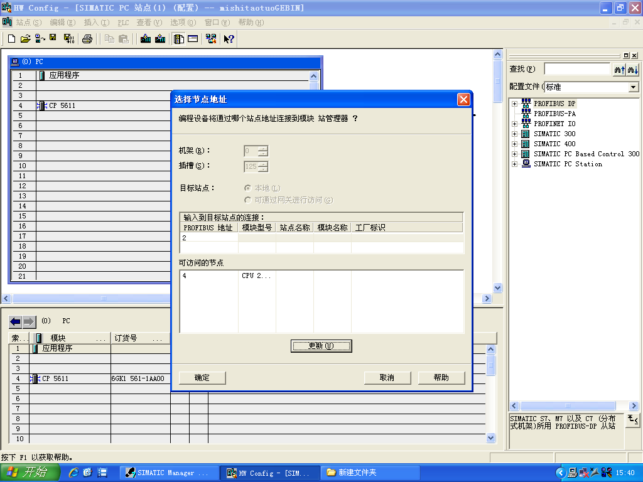
Task: Click the 帮助 button in dialog
Action: [441, 377]
